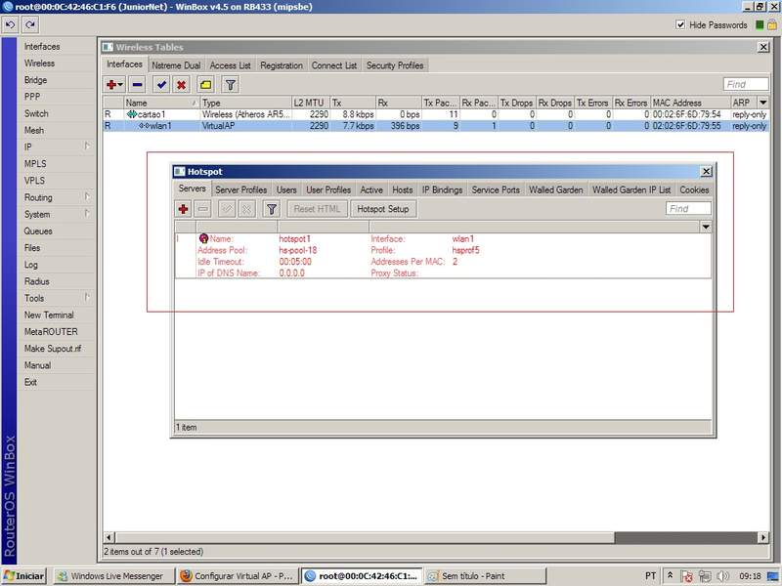Viewport: 782px width, 586px height.
Task: Switch to the Walled Garden tab
Action: pyautogui.click(x=556, y=189)
